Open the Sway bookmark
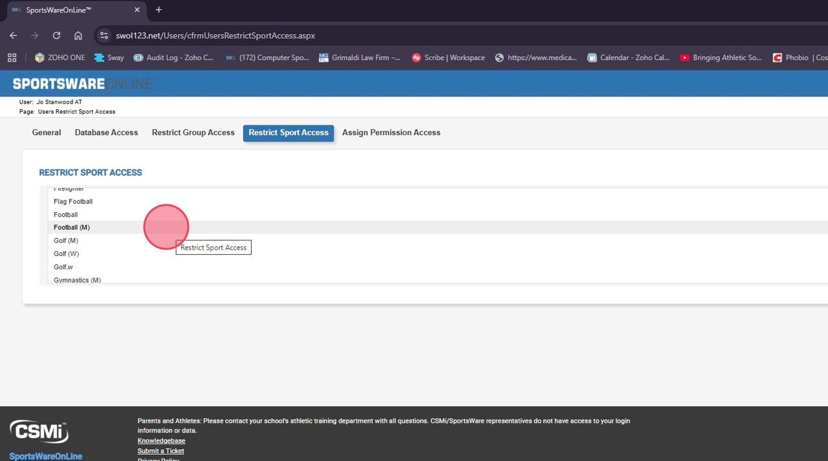828x461 pixels. click(x=109, y=58)
